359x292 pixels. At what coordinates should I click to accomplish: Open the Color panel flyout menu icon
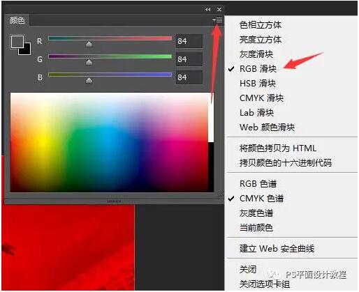click(x=218, y=20)
